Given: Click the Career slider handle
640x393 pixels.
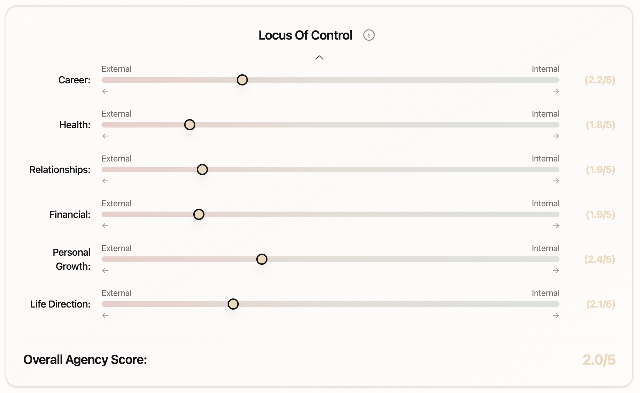Looking at the screenshot, I should (x=242, y=80).
